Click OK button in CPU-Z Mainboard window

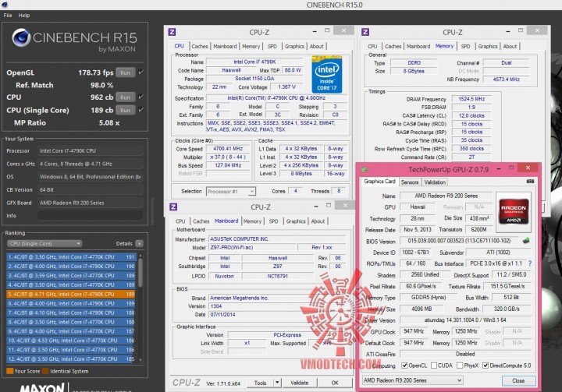click(x=335, y=383)
